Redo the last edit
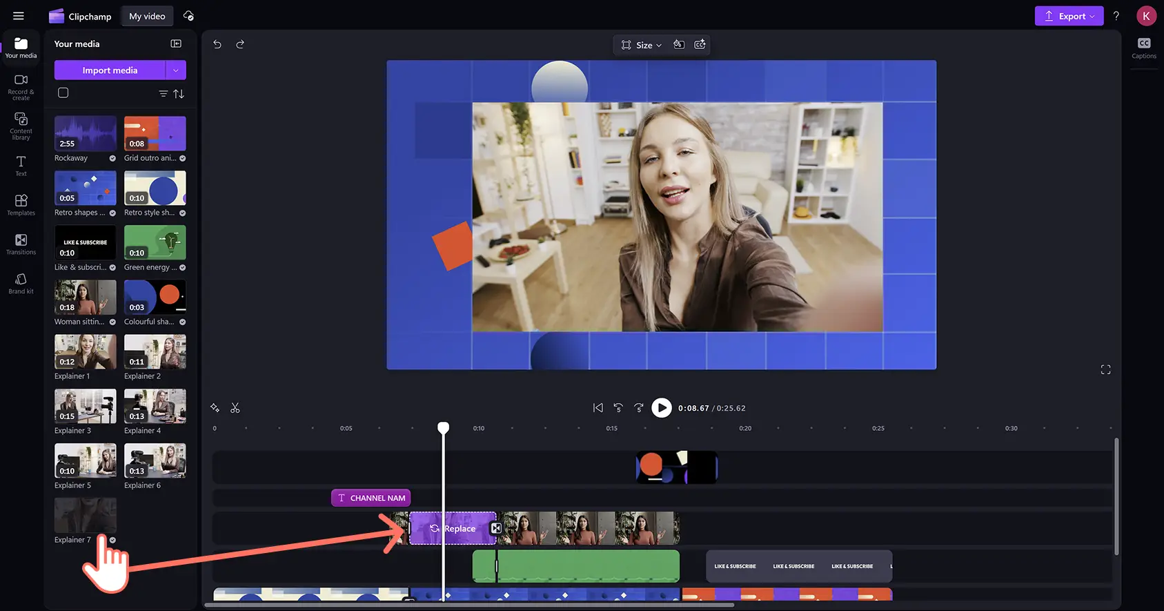The image size is (1164, 611). pyautogui.click(x=240, y=44)
